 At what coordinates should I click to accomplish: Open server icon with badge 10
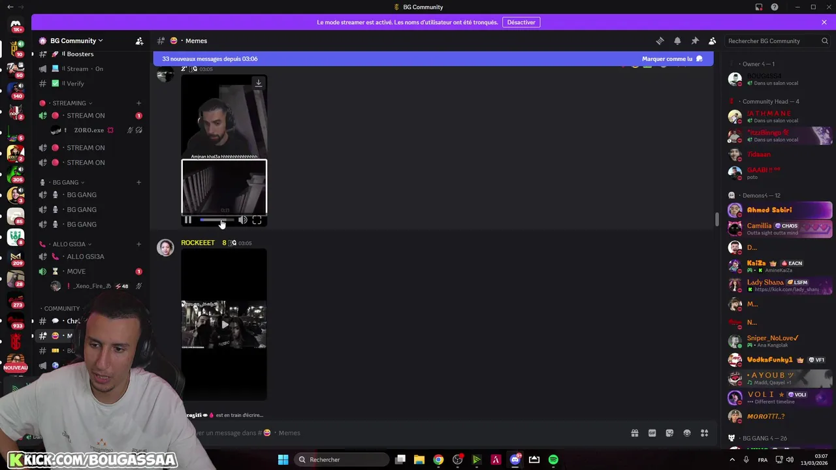[x=16, y=48]
